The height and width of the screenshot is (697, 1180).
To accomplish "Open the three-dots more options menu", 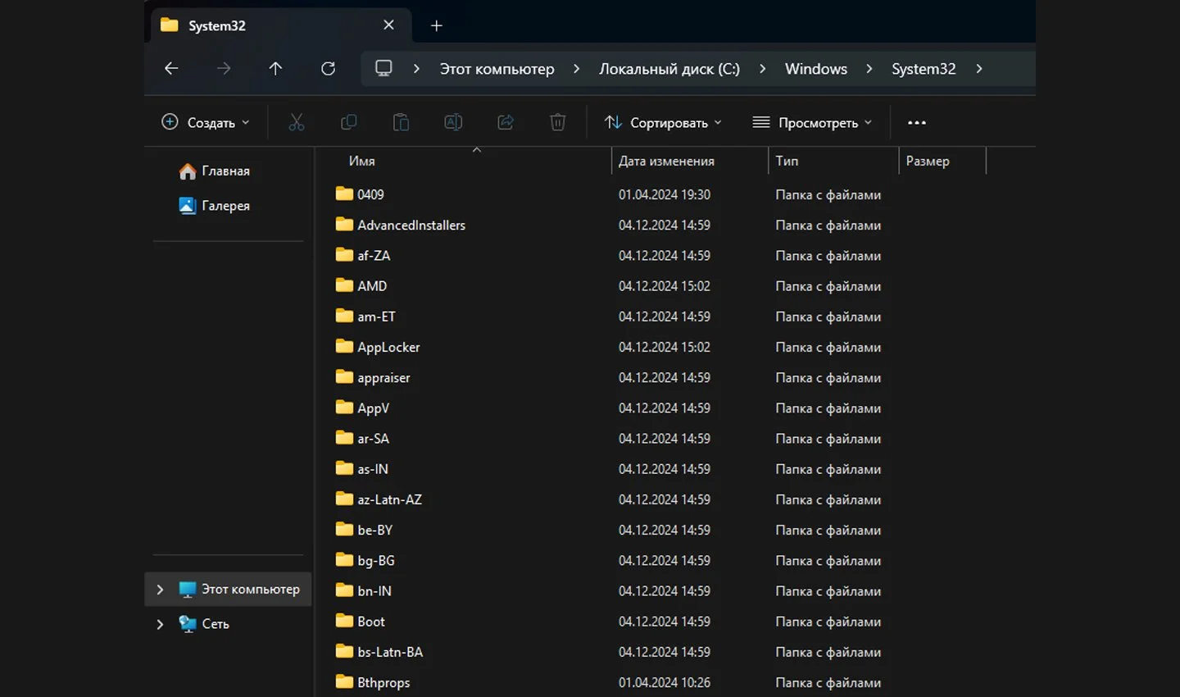I will 917,122.
